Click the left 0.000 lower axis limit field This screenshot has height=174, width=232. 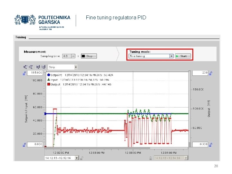[35, 144]
